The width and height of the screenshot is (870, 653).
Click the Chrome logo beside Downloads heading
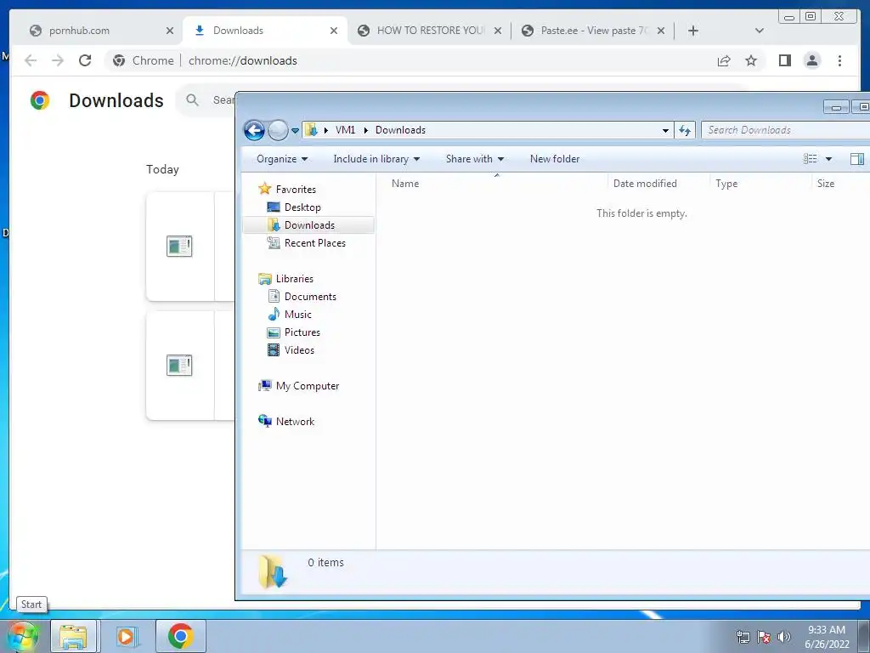tap(40, 100)
